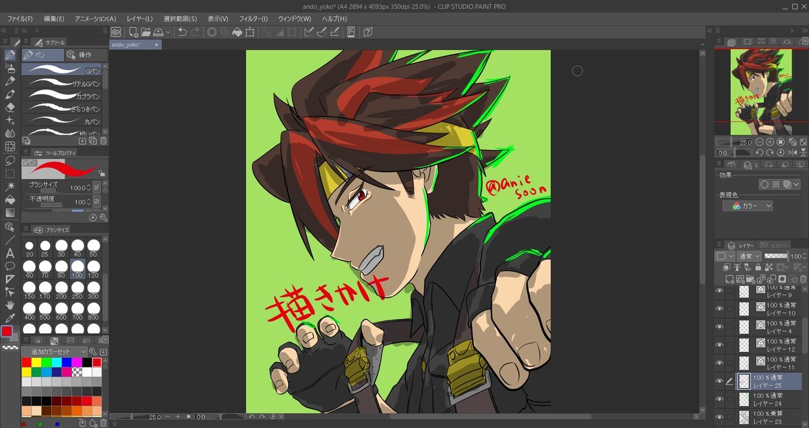This screenshot has height=428, width=809.
Task: Open Clip Studio Tabmate help icon
Action: click(368, 32)
